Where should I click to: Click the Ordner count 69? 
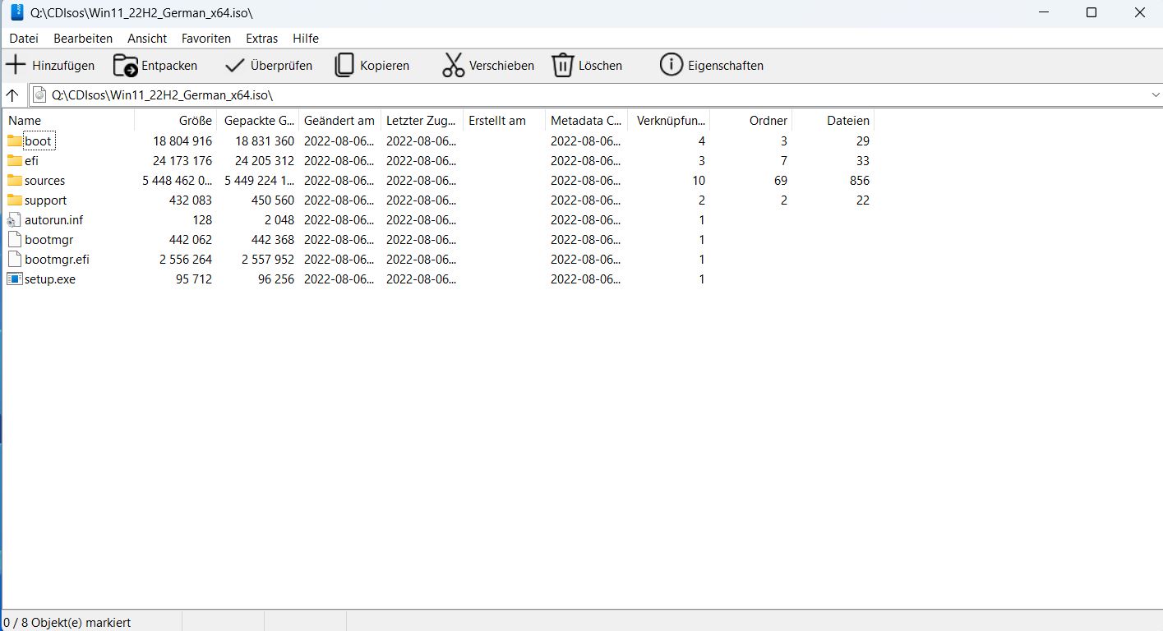point(780,180)
